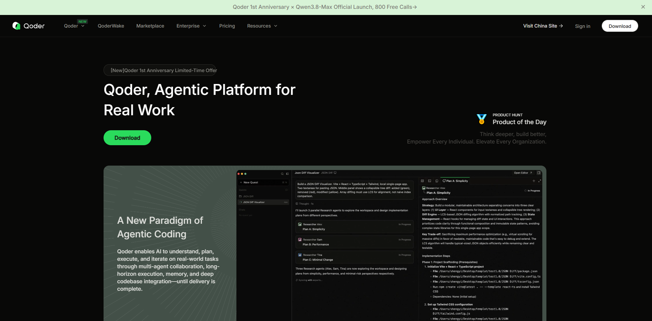The image size is (652, 321).
Task: Click the "Json Diff Visualizer" title in the preview header
Action: point(307,173)
